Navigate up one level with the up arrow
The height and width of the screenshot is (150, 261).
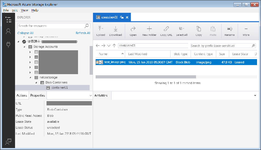pos(114,46)
